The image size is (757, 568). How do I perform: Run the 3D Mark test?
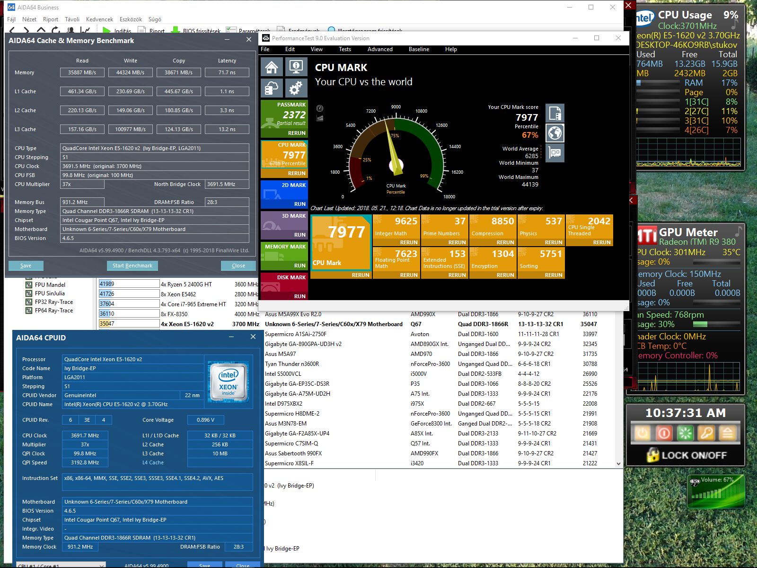[x=300, y=235]
